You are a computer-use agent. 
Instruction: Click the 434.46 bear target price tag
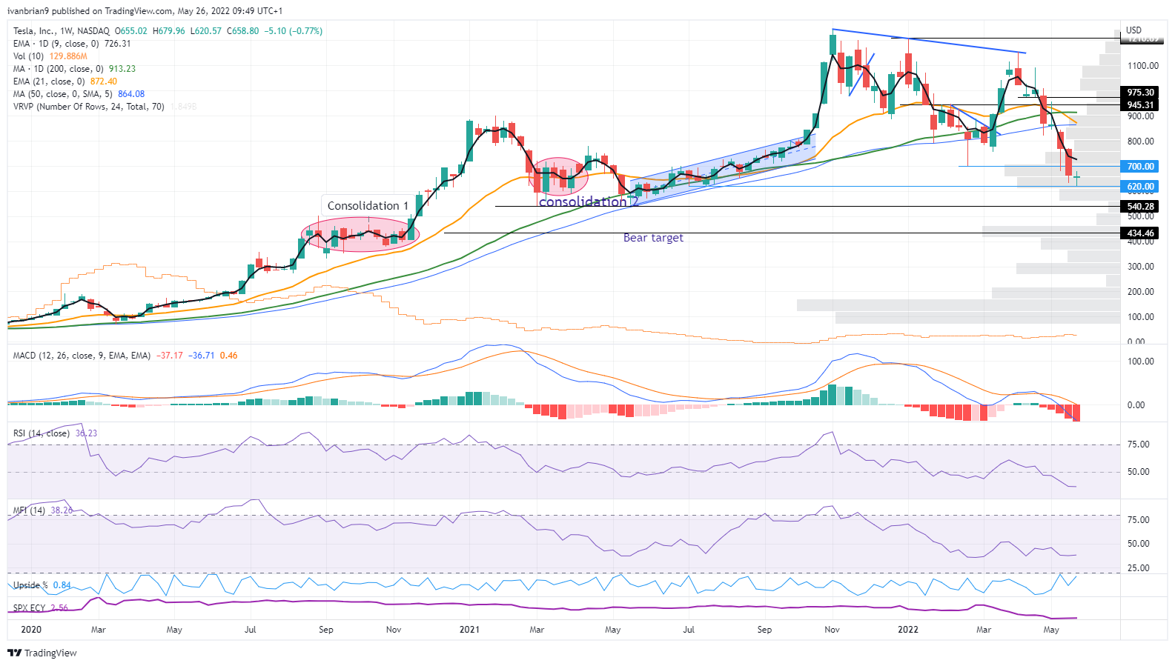coord(1140,233)
